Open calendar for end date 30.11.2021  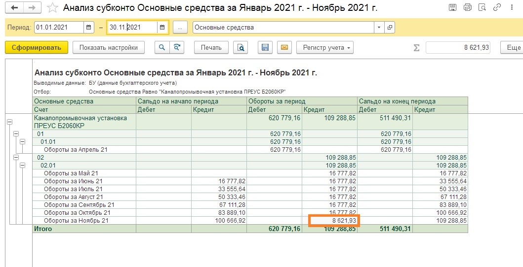click(162, 27)
